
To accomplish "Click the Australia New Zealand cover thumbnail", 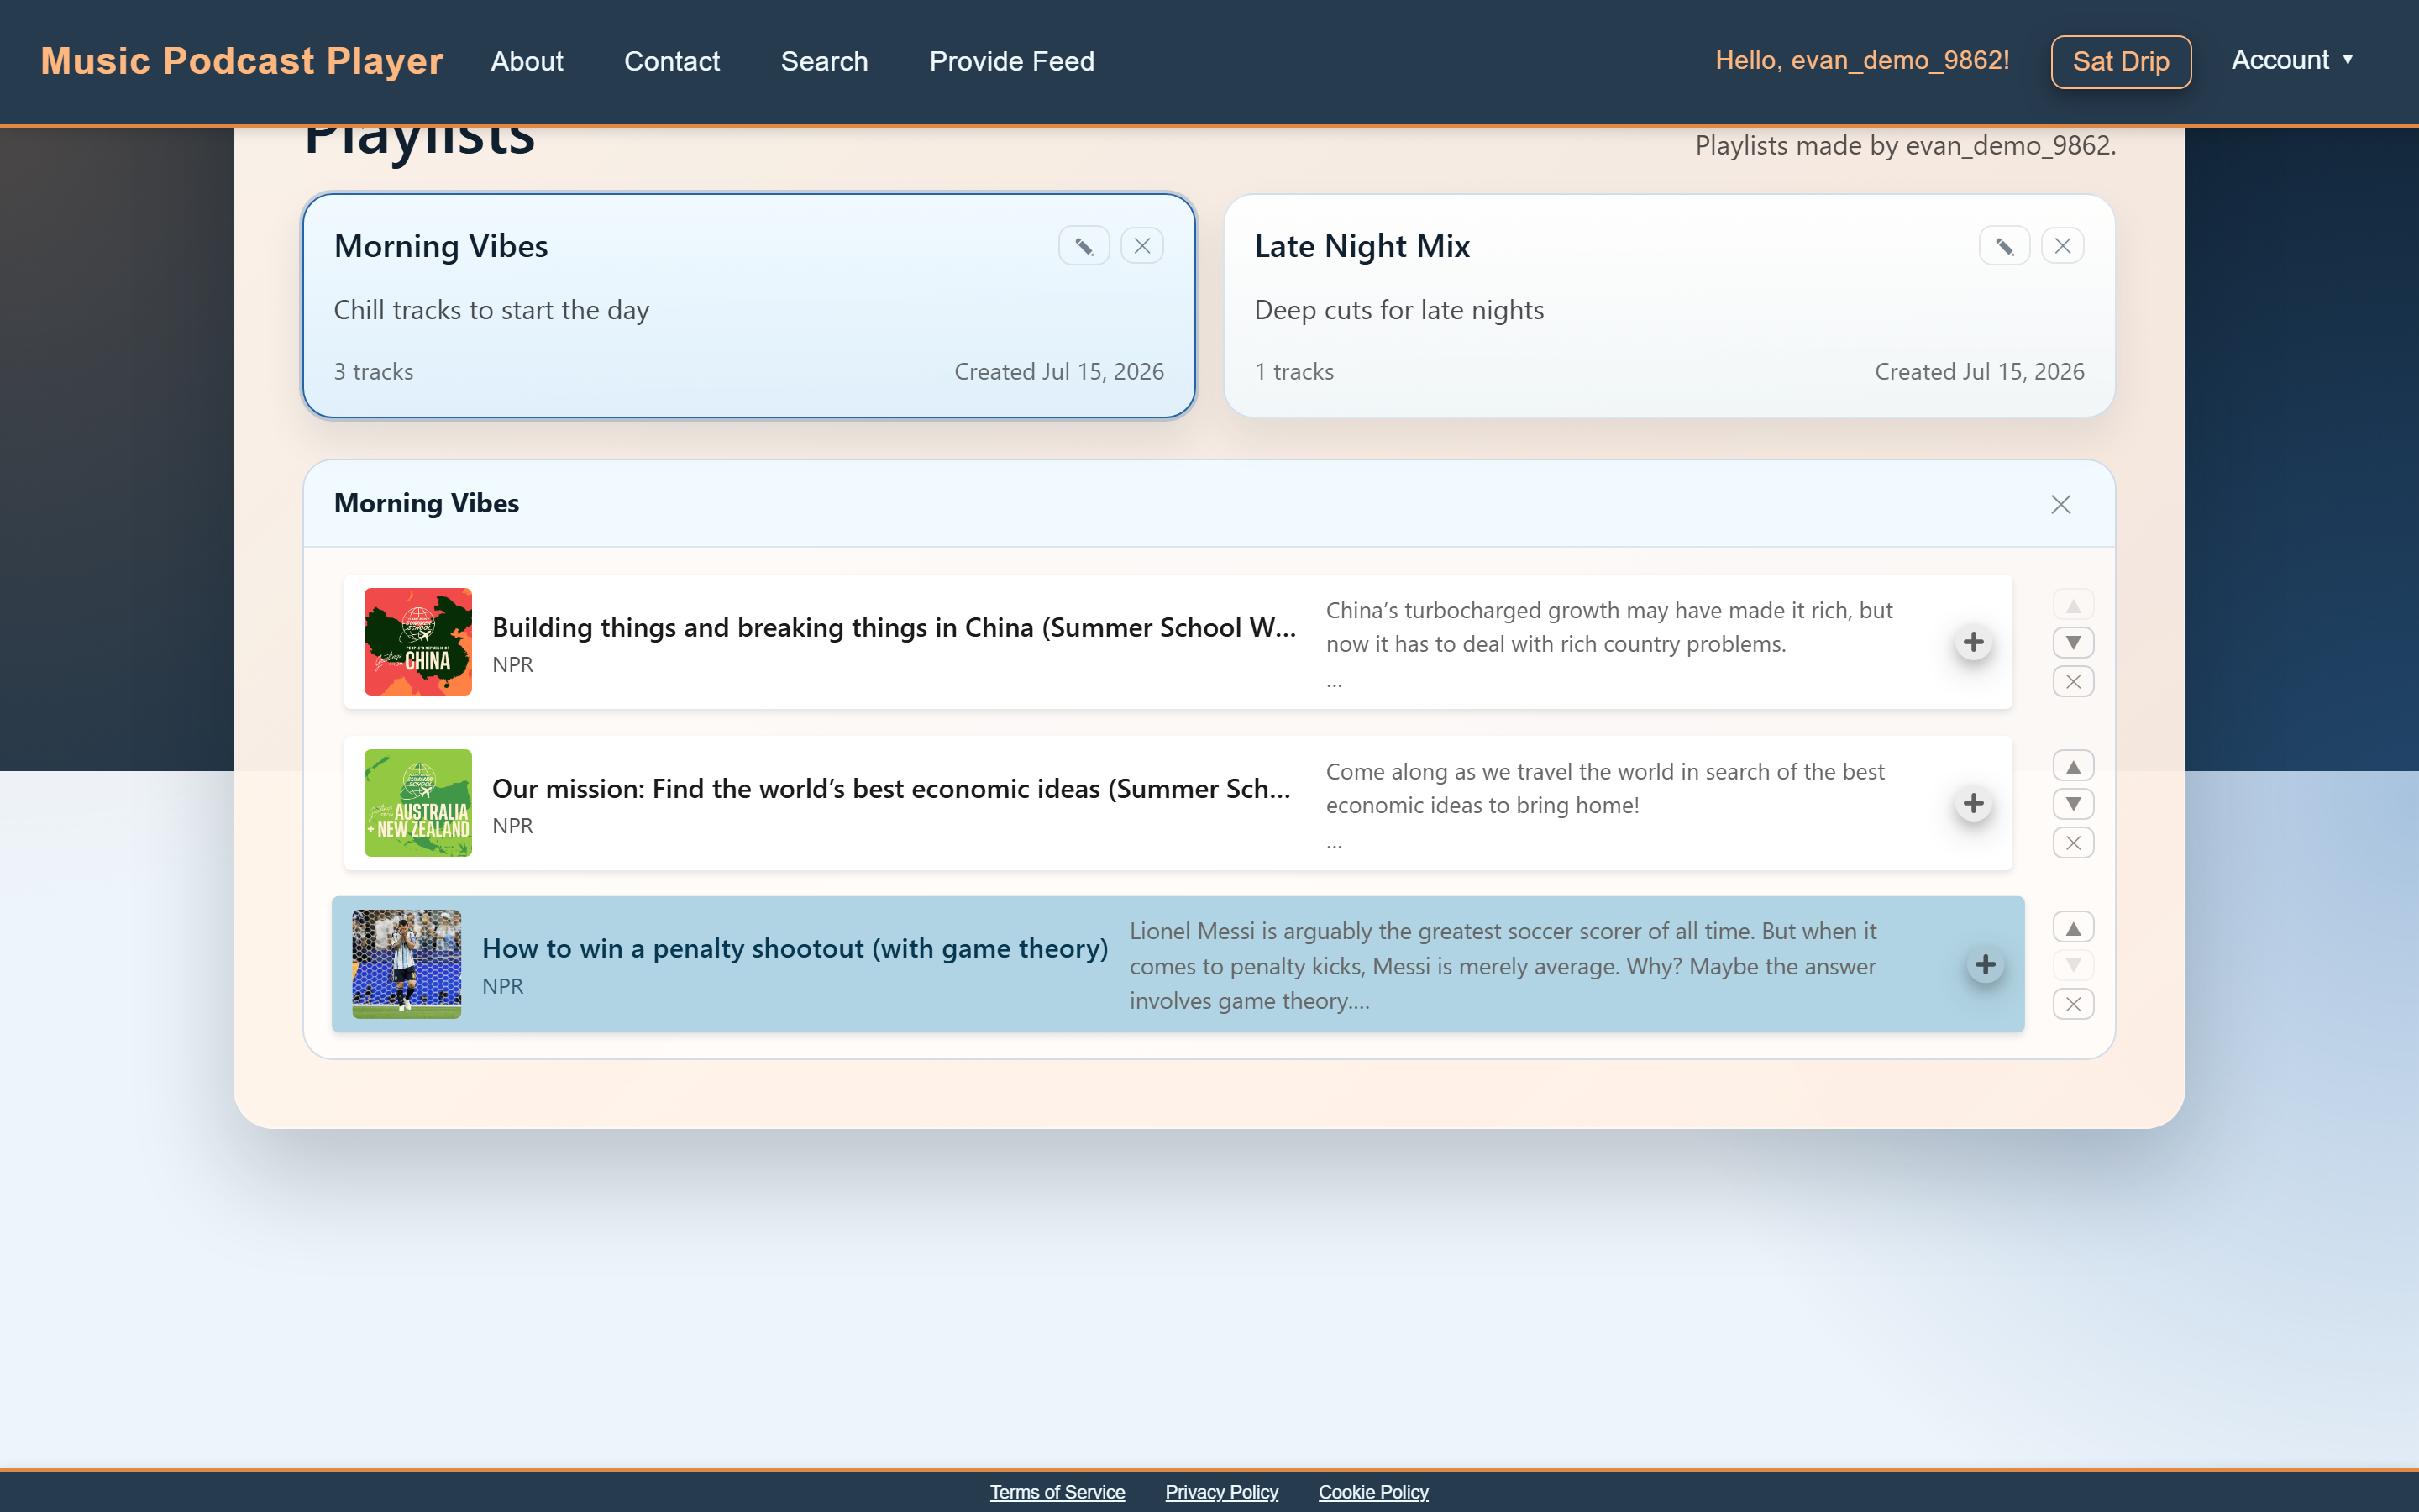I will coord(417,802).
